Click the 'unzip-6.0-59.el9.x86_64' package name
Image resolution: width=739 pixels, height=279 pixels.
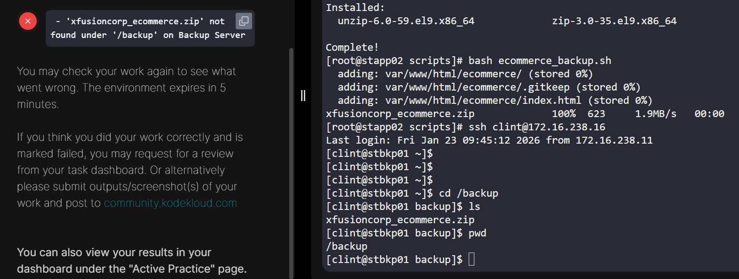[x=406, y=21]
